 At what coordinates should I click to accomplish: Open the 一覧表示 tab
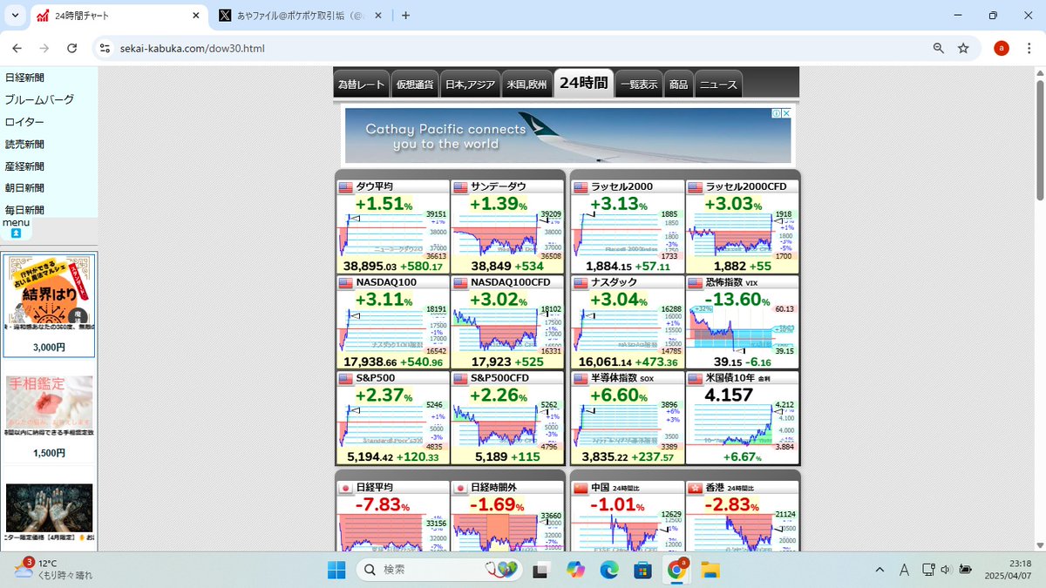pyautogui.click(x=639, y=84)
